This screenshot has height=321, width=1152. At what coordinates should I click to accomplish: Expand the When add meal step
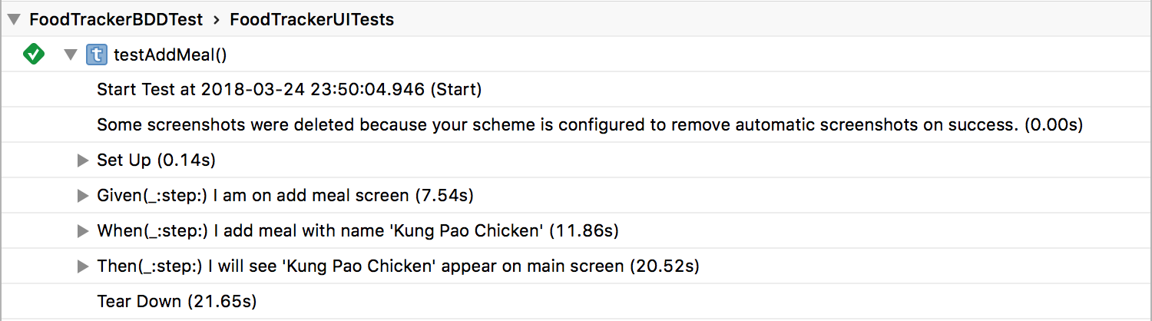tap(83, 230)
